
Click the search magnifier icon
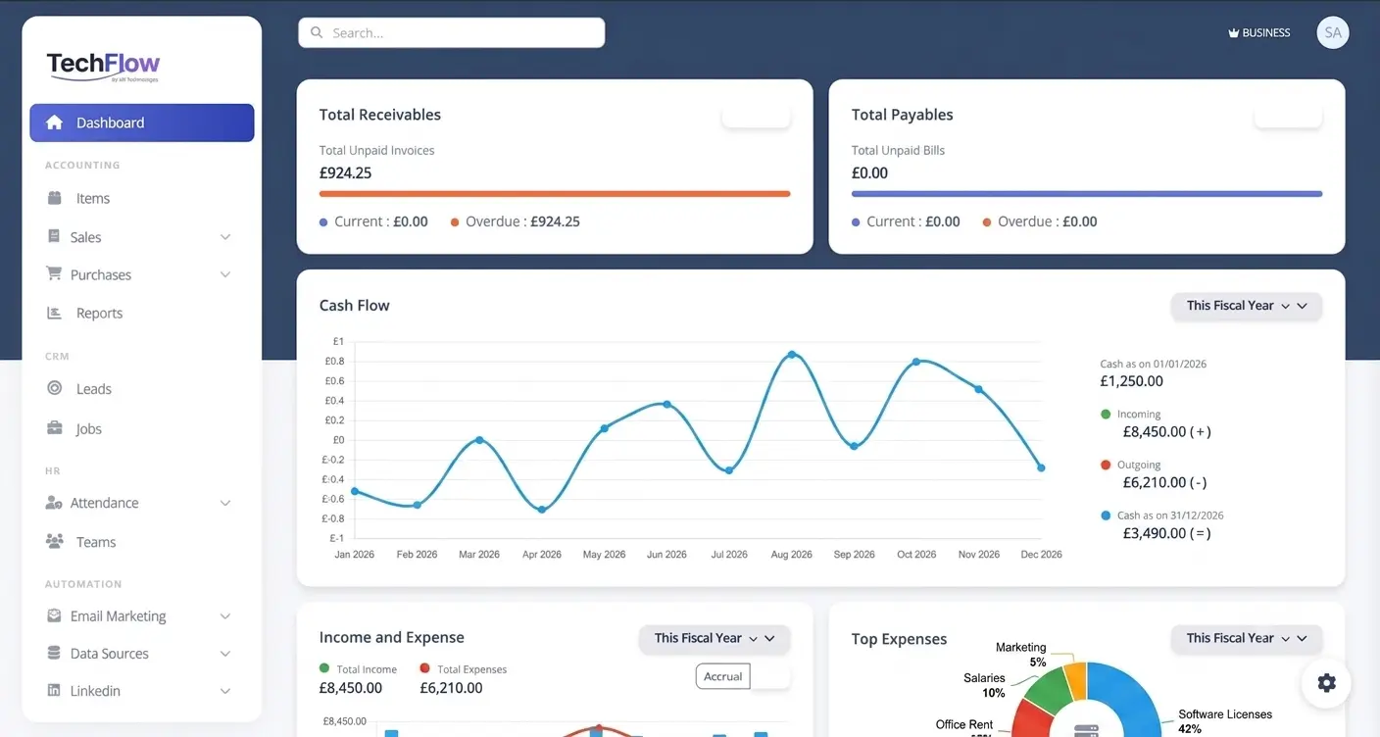coord(317,32)
